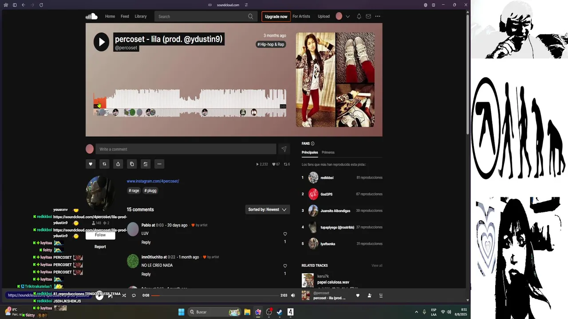Click the taskbar Buscar search box
The image size is (568, 319).
(215, 312)
